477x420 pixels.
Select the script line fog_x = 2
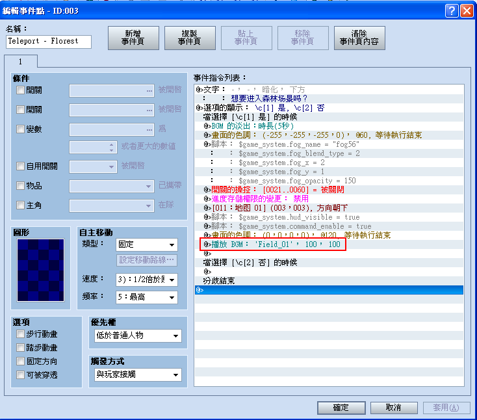tap(329, 163)
